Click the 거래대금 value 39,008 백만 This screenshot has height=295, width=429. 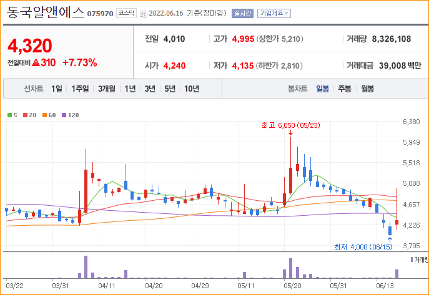400,66
